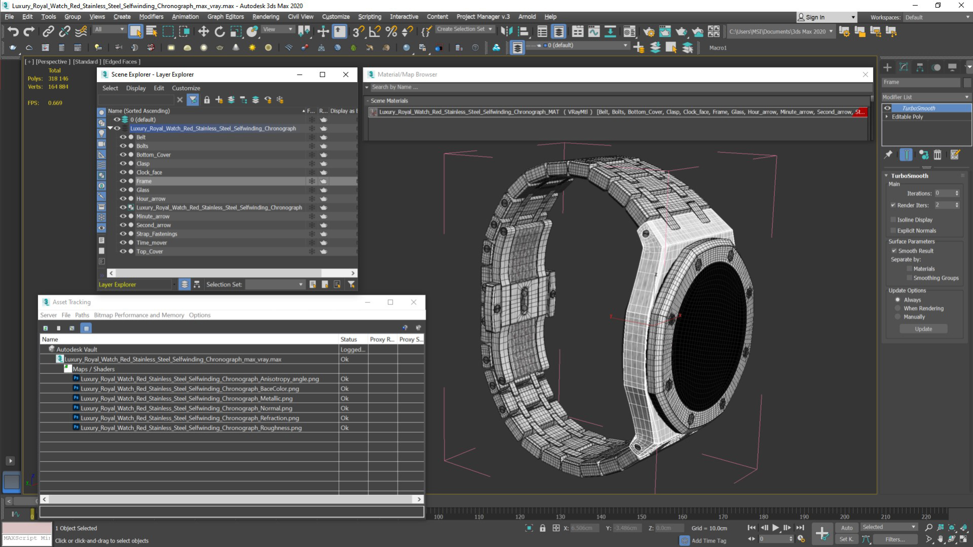Open the Display tab in command panel
The width and height of the screenshot is (973, 547).
click(x=952, y=67)
